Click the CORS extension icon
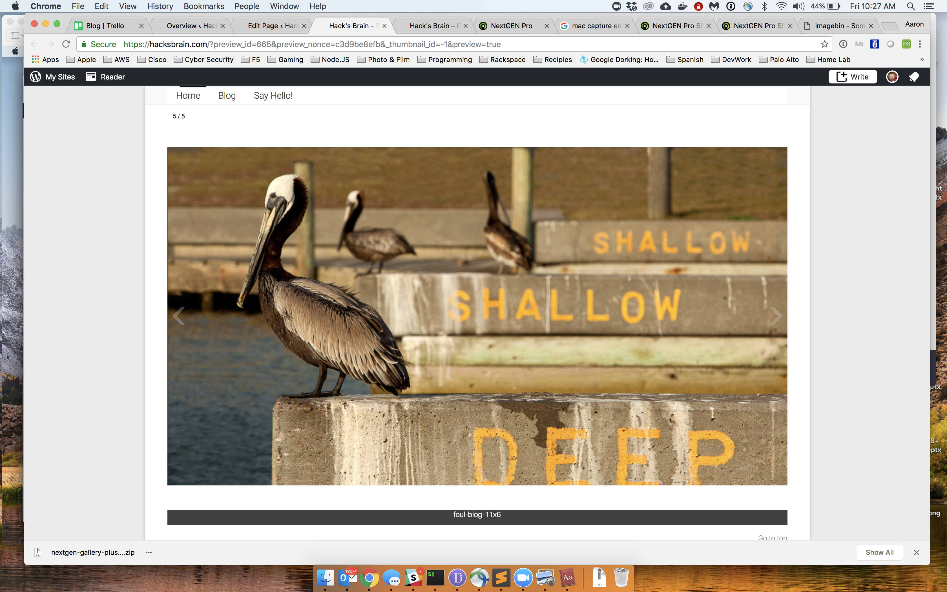The image size is (947, 592). pyautogui.click(x=906, y=44)
